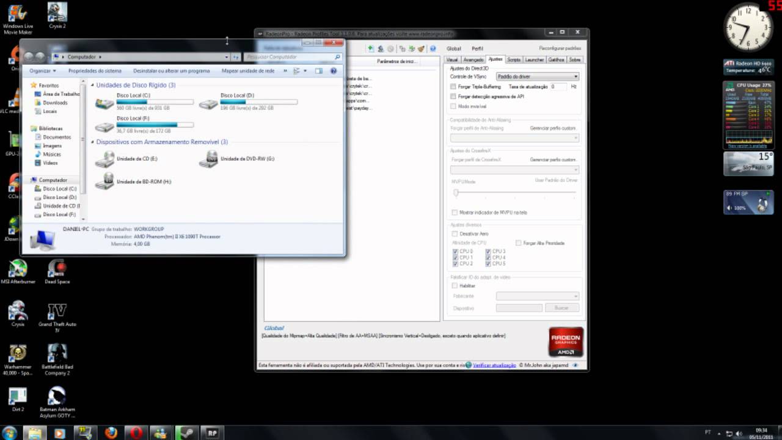Click Propriedades do sistema button

pyautogui.click(x=95, y=71)
